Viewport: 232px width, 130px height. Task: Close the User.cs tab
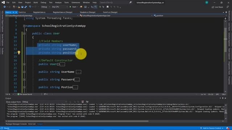click(16, 12)
